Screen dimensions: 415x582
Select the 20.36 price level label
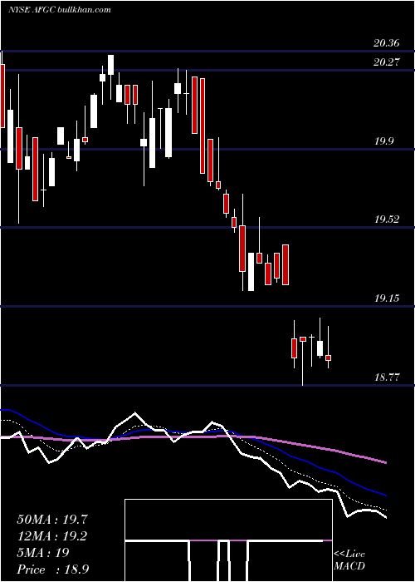(387, 43)
